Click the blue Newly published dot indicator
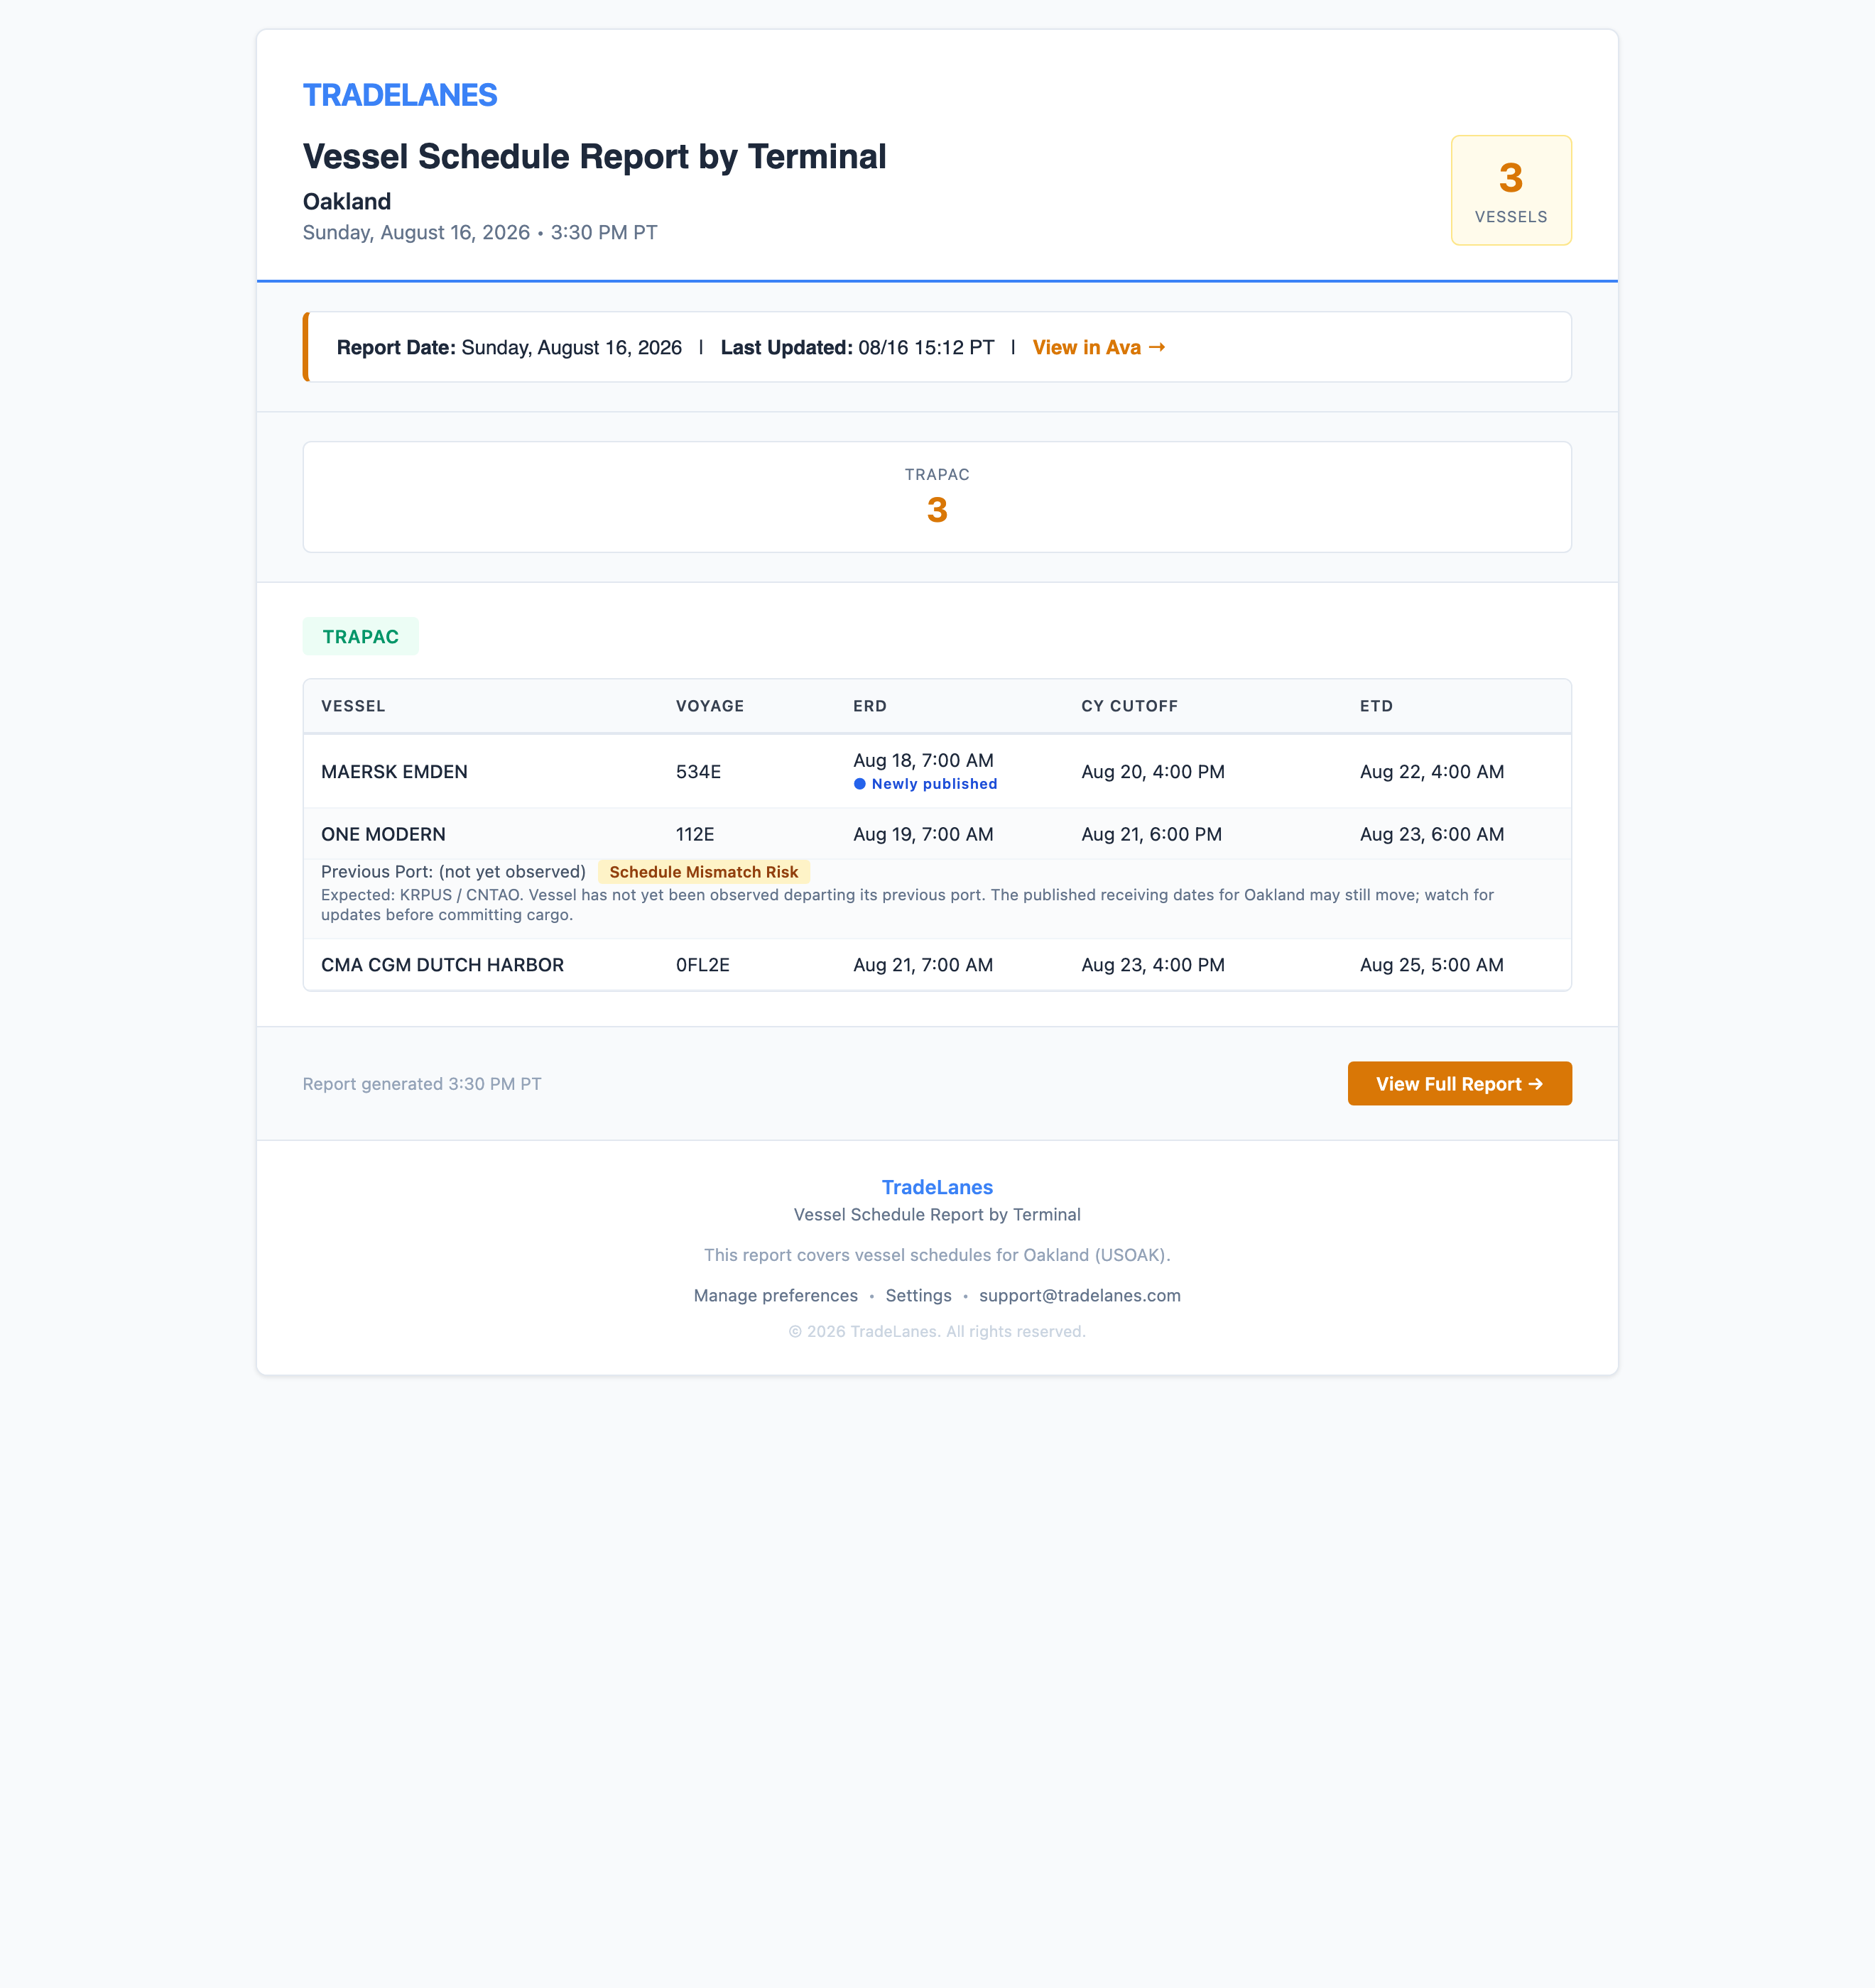The image size is (1875, 1988). (x=859, y=784)
